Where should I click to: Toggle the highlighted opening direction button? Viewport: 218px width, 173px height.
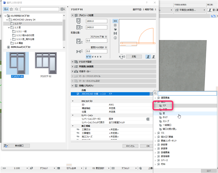148,57
